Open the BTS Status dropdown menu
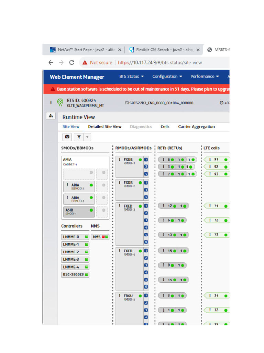Screen dimensions: 264x353 click(131, 77)
